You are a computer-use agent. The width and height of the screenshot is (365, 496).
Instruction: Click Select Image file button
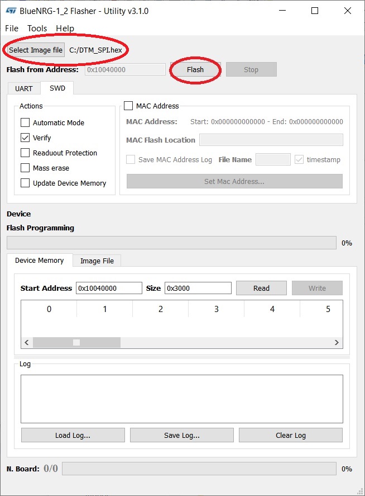click(35, 50)
